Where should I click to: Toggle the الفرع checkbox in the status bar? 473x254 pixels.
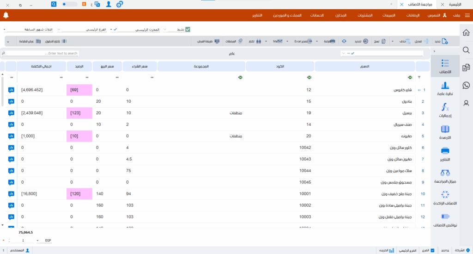click(432, 250)
